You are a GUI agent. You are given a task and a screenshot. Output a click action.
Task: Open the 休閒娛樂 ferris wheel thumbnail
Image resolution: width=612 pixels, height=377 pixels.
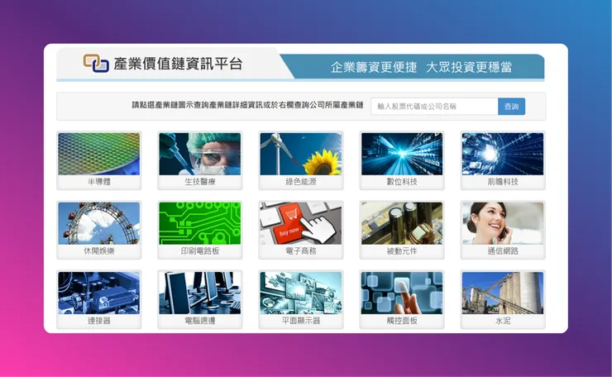tap(98, 223)
